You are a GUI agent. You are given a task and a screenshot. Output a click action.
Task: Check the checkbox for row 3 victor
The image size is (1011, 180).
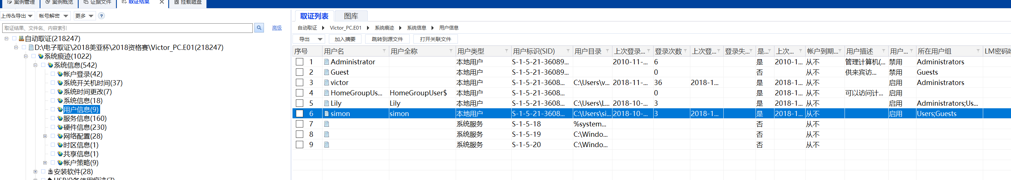pyautogui.click(x=300, y=82)
